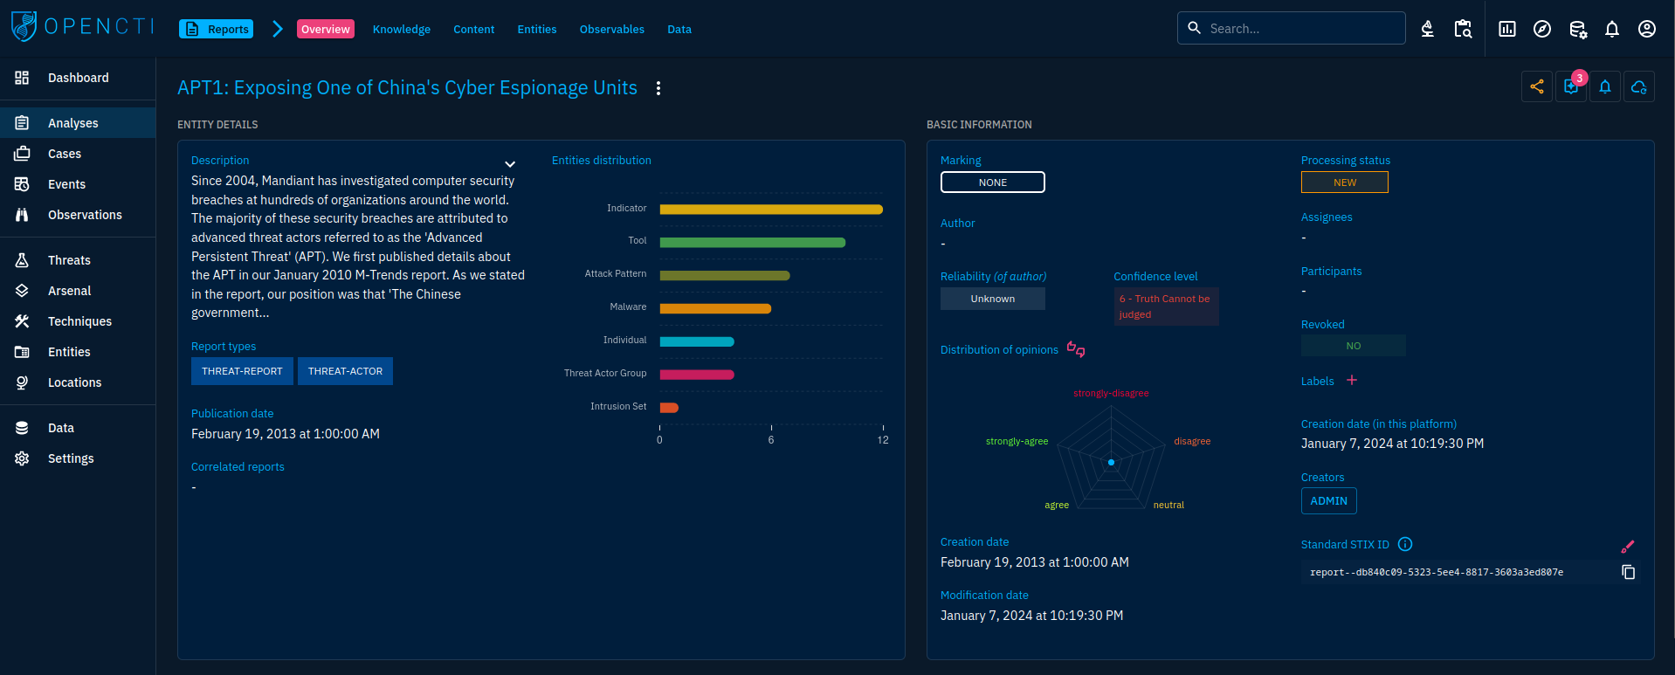Click the share report icon
1675x675 pixels.
click(x=1537, y=86)
